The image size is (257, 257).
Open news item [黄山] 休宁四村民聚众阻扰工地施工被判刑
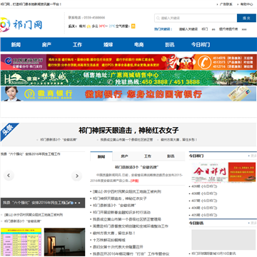127,191
